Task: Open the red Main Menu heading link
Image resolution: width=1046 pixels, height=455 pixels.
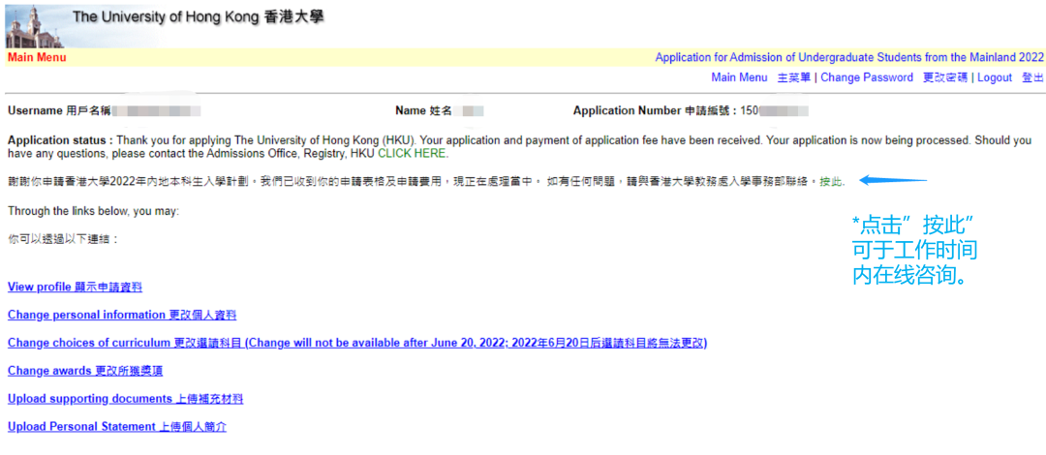Action: [x=38, y=58]
